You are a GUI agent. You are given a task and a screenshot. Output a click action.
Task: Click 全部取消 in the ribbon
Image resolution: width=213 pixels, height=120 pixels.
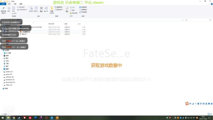[83, 10]
